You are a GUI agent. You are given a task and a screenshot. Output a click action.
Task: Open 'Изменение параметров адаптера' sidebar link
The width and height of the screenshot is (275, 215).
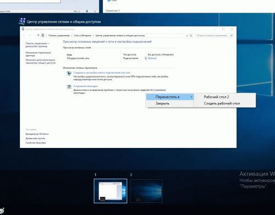pyautogui.click(x=38, y=54)
